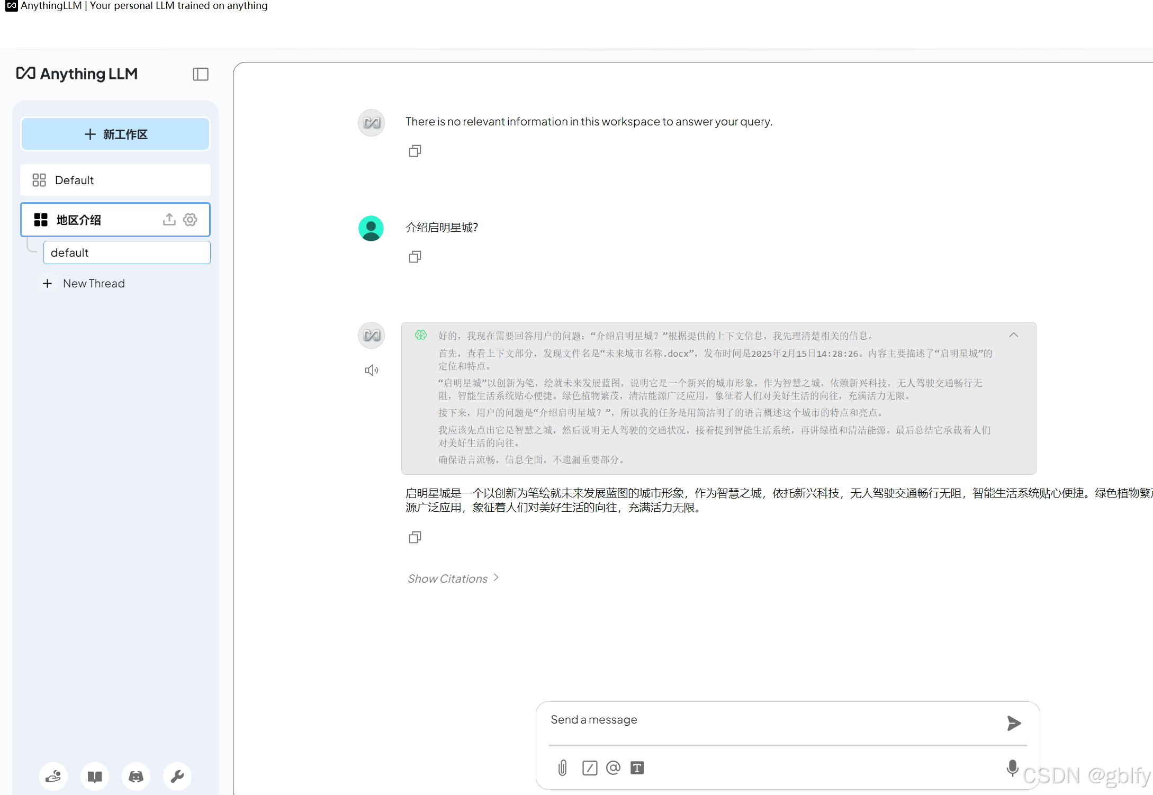This screenshot has width=1153, height=795.
Task: Attach a file with paperclip icon
Action: (x=563, y=767)
